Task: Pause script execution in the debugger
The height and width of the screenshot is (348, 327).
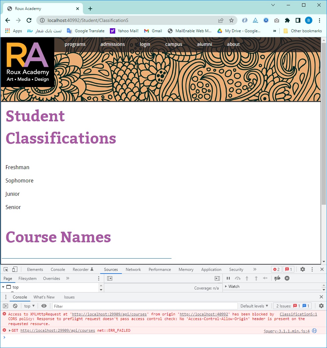Action: click(228, 278)
